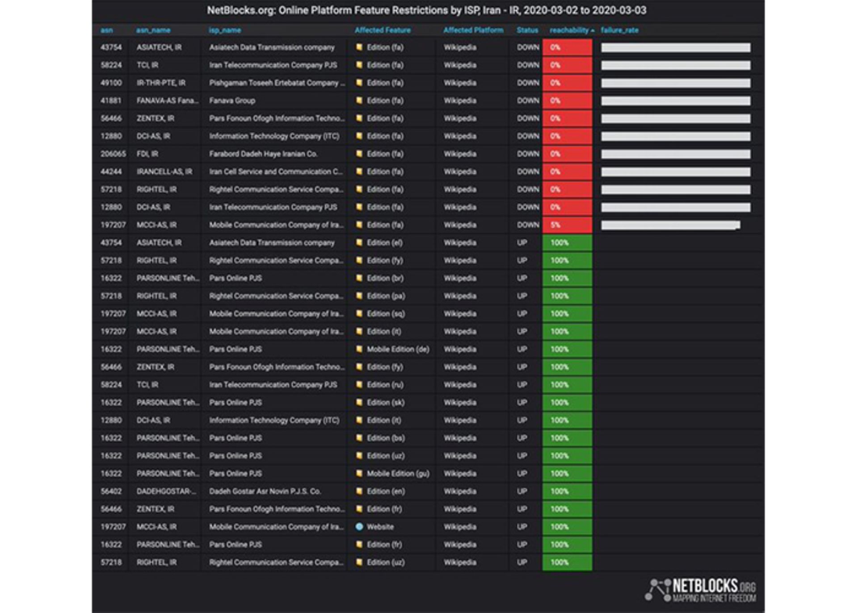
Task: Click the red 0% cell in the ASIATECH row
Action: click(568, 47)
